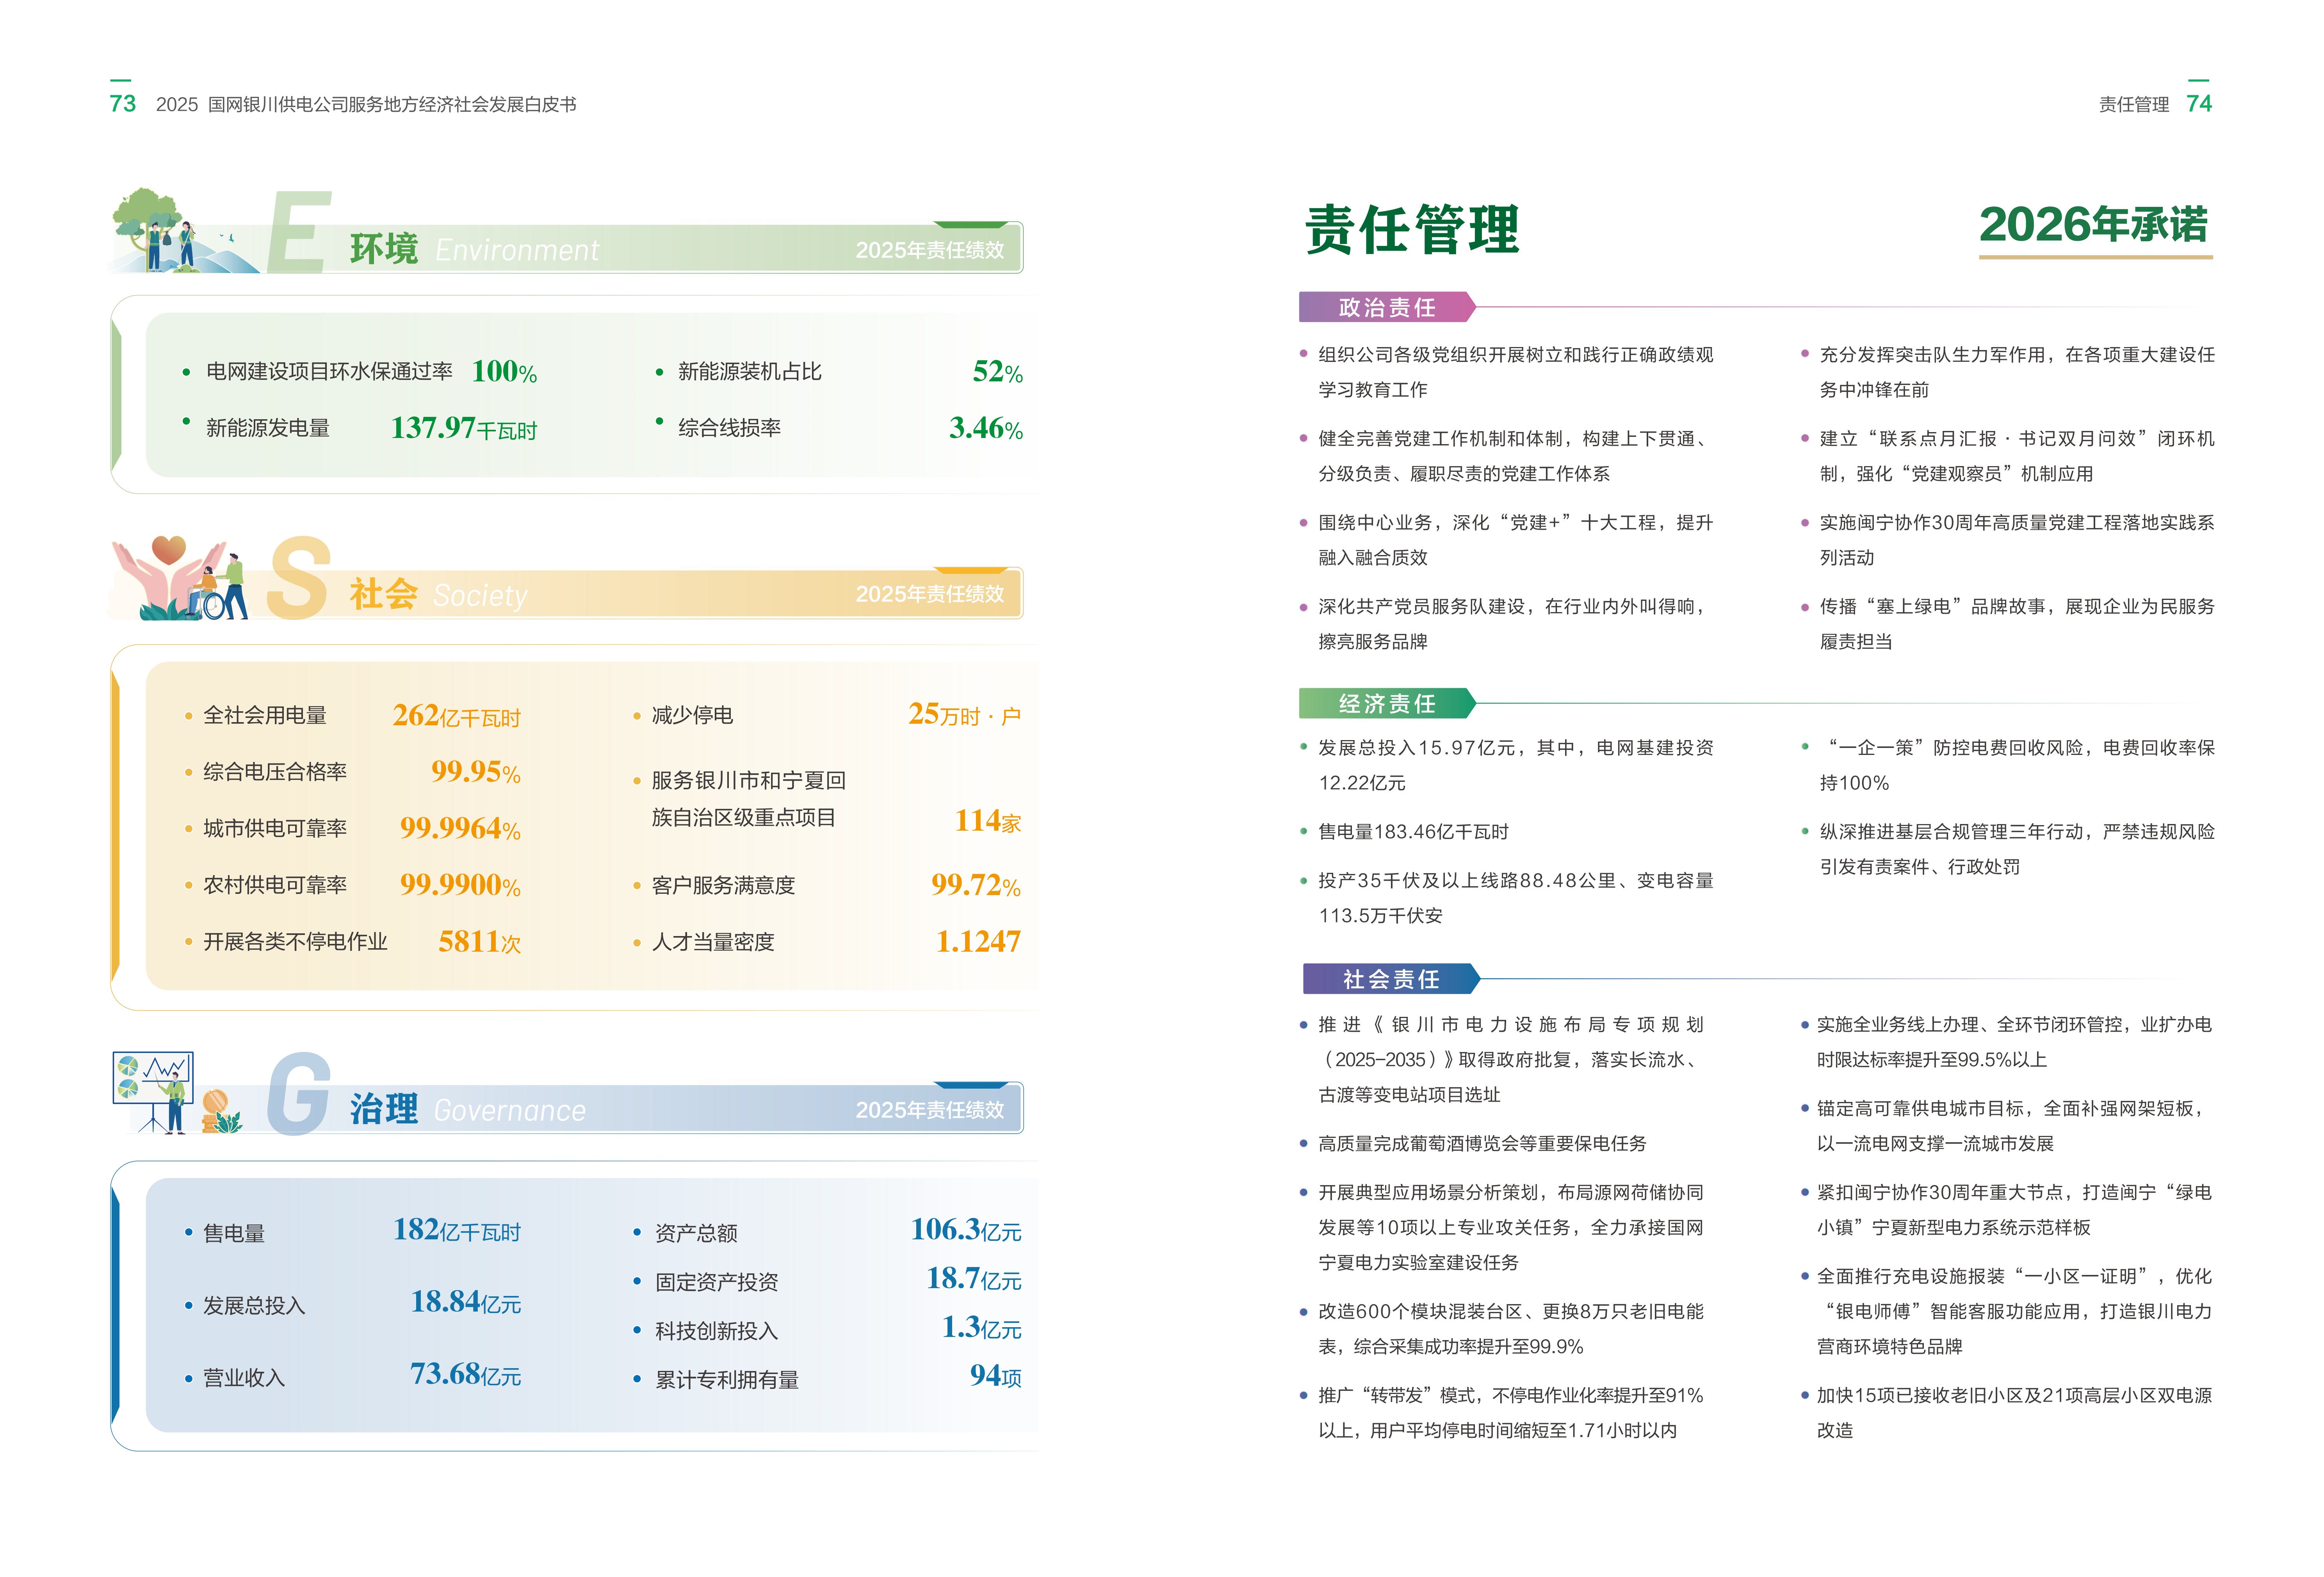Click the bullet about 加快15项已接收老旧小区
This screenshot has width=2324, height=1577.
[2014, 1413]
